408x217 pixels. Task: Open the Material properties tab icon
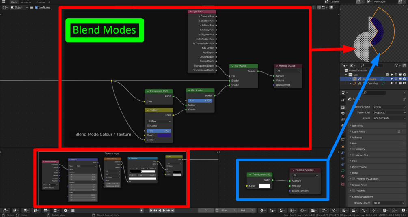(x=343, y=176)
